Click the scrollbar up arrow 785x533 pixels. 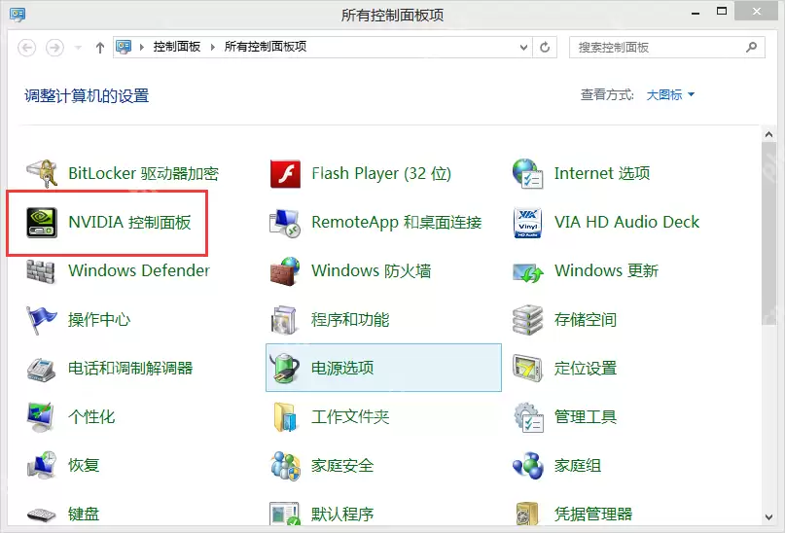coord(768,134)
